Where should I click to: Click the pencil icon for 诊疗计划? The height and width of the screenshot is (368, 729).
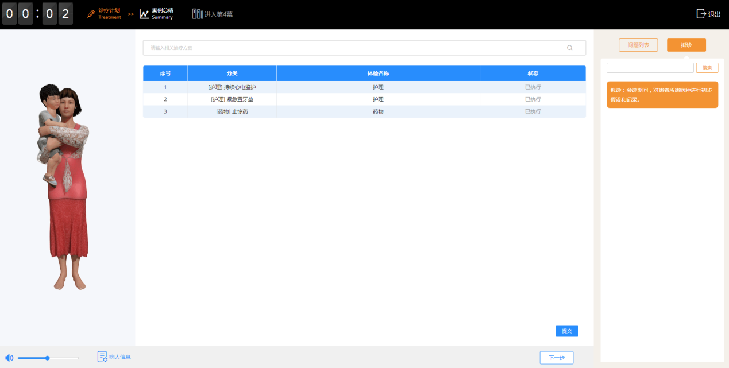91,14
